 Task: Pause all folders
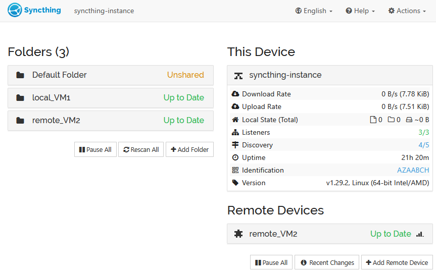95,149
